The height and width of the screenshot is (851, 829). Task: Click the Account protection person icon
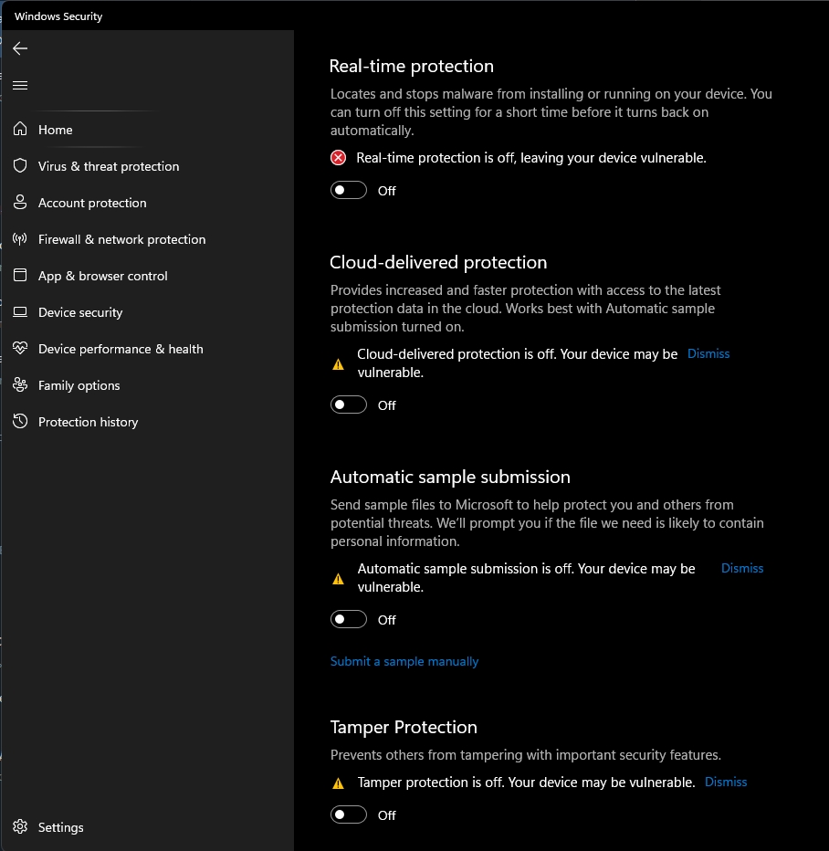(x=20, y=203)
